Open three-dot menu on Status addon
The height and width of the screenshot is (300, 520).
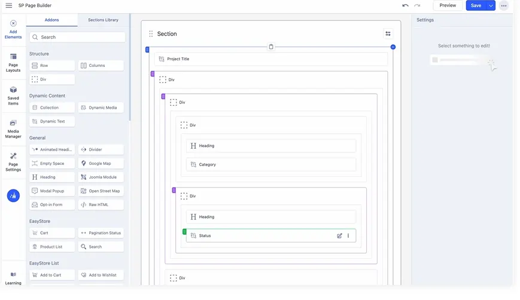pyautogui.click(x=348, y=235)
